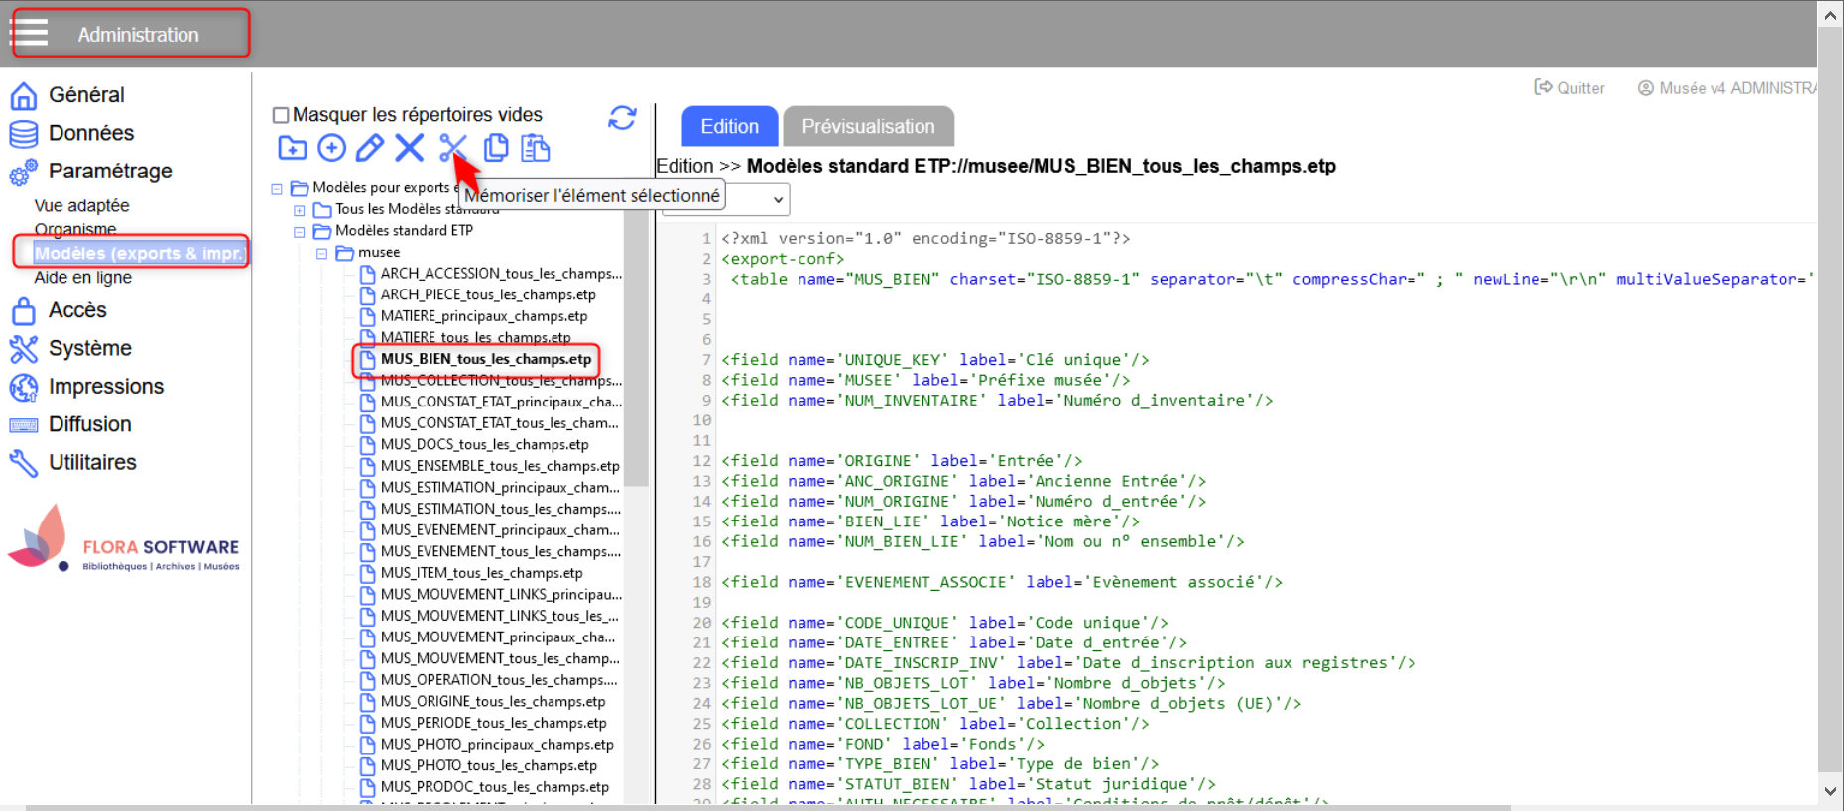
Task: Click the paste clipboard icon
Action: point(536,148)
